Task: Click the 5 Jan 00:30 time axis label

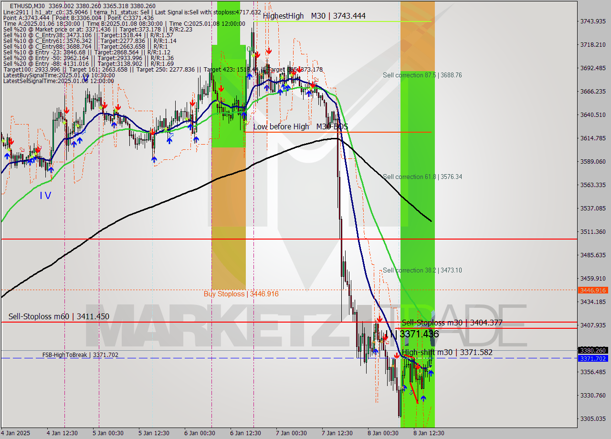Action: click(108, 433)
